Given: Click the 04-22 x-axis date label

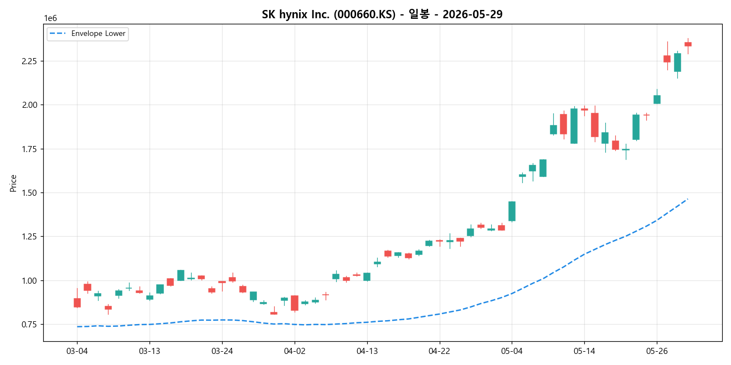Looking at the screenshot, I should point(439,351).
